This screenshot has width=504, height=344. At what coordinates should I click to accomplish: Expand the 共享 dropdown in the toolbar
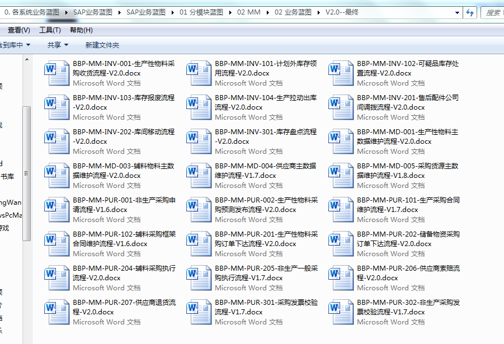(x=58, y=45)
